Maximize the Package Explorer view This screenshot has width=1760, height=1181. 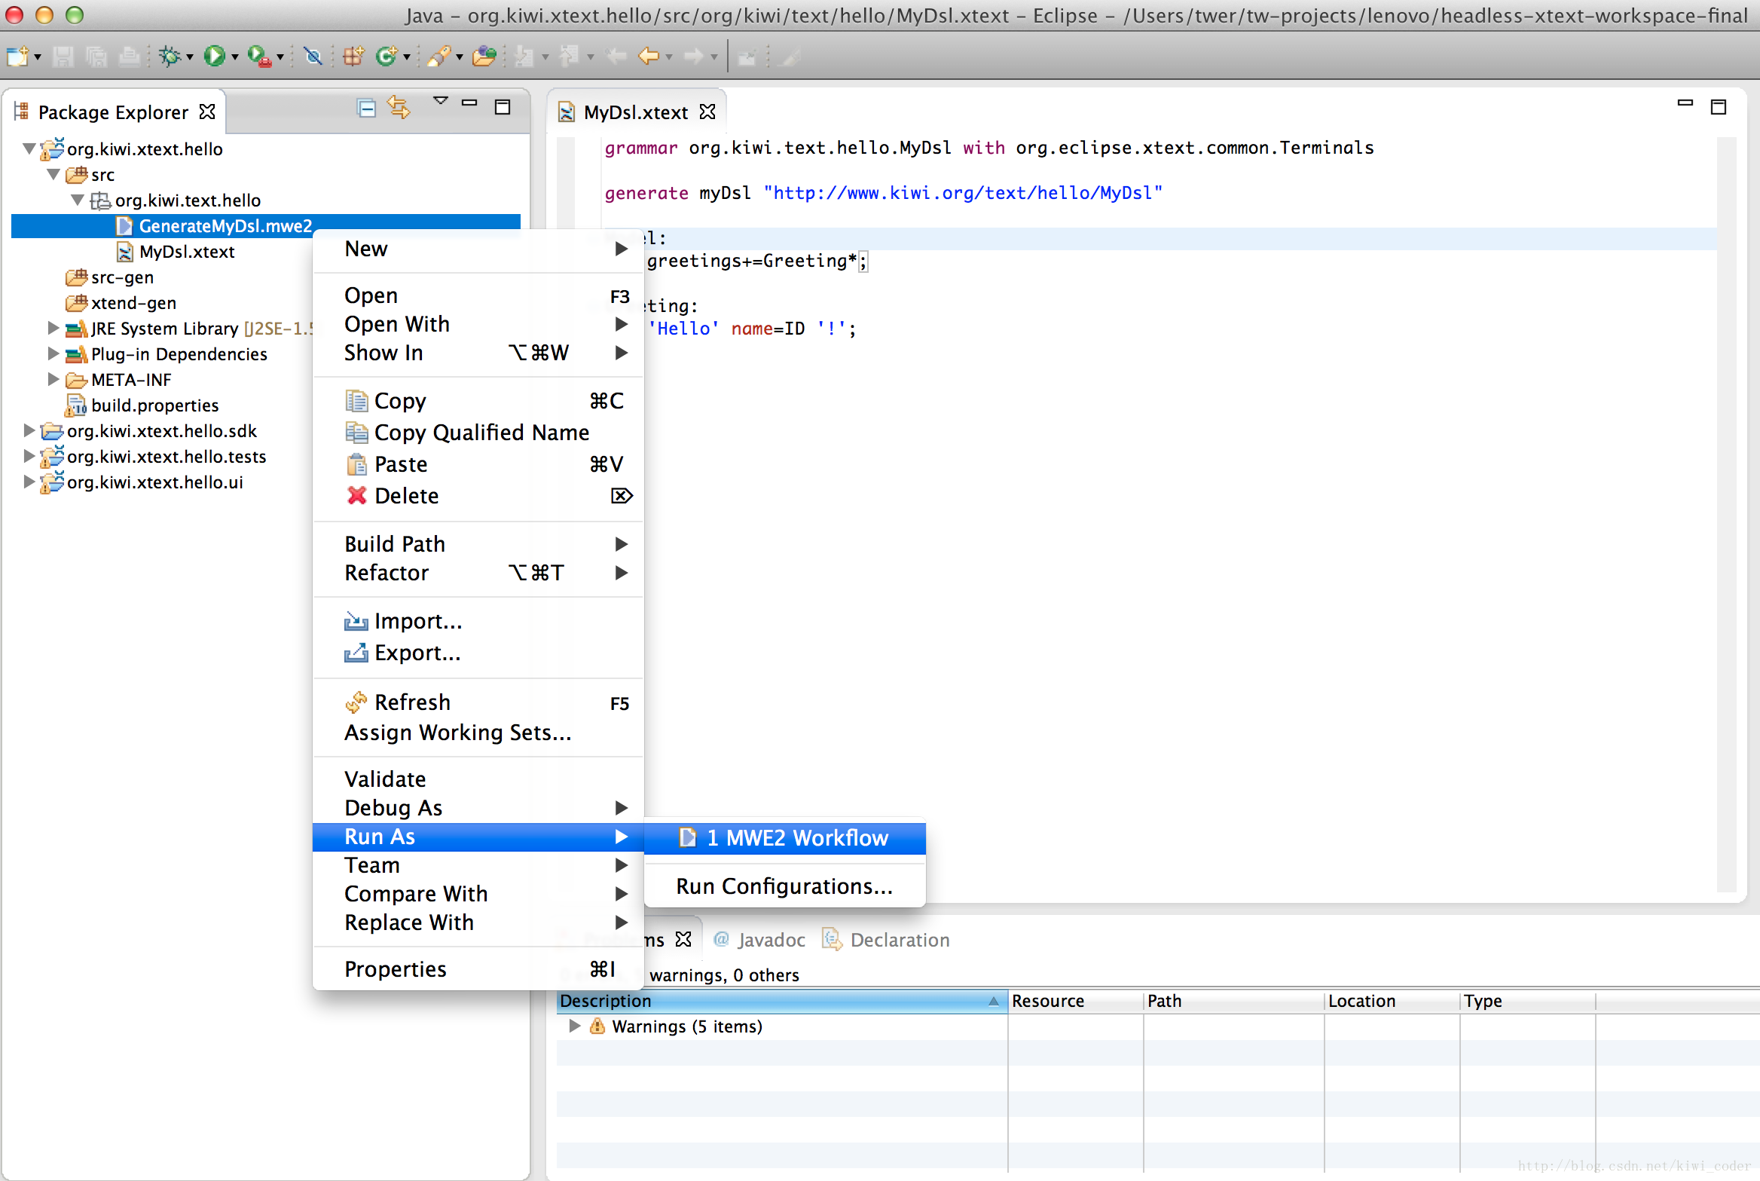click(503, 107)
